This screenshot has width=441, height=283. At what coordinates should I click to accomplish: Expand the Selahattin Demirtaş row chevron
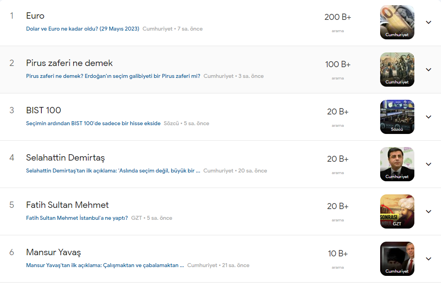(428, 164)
